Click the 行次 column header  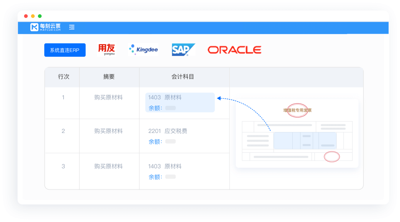pyautogui.click(x=64, y=77)
